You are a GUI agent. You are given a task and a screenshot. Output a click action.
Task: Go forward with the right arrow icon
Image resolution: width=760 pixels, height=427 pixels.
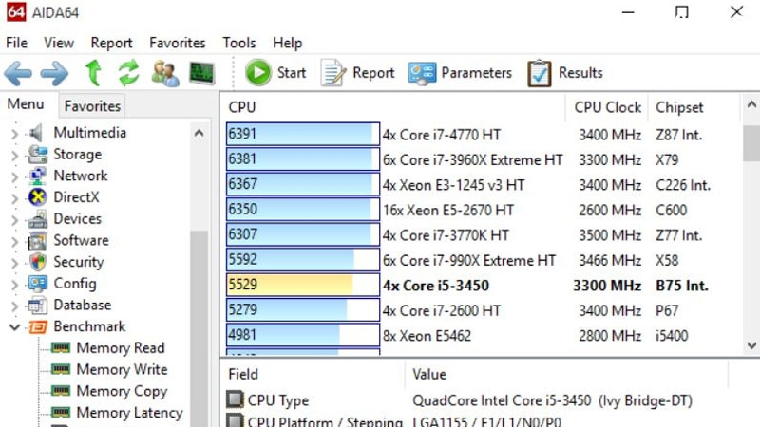coord(54,74)
